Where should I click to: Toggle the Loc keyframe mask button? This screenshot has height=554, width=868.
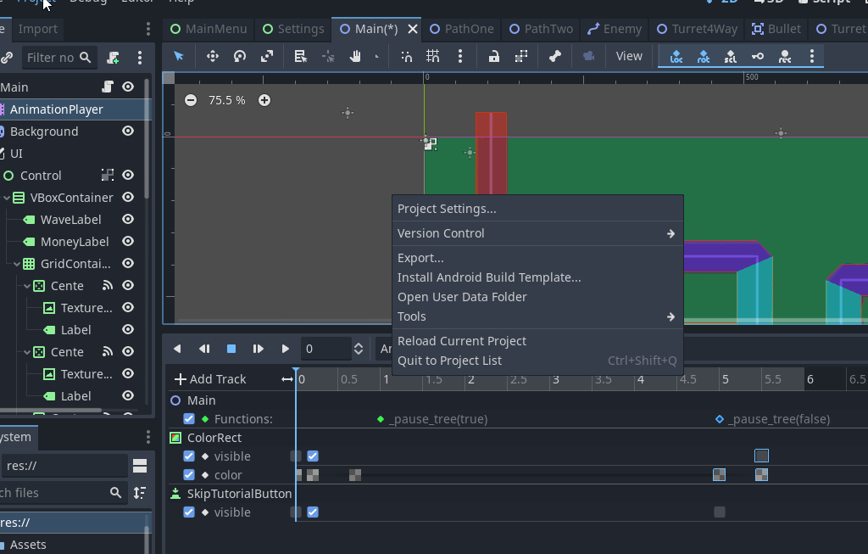point(676,57)
